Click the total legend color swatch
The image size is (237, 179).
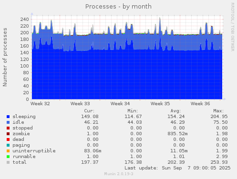[x=8, y=162]
